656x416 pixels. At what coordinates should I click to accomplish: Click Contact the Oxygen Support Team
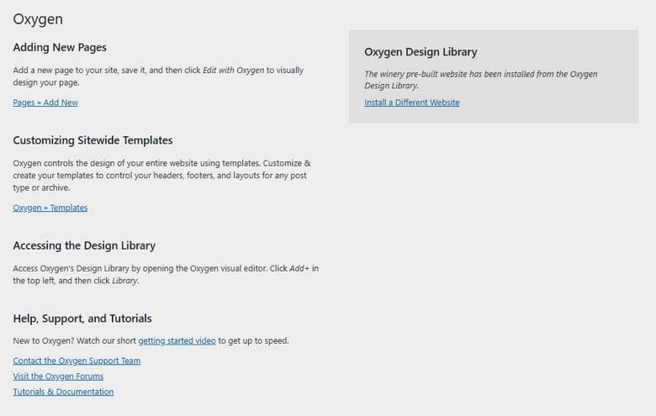(77, 361)
